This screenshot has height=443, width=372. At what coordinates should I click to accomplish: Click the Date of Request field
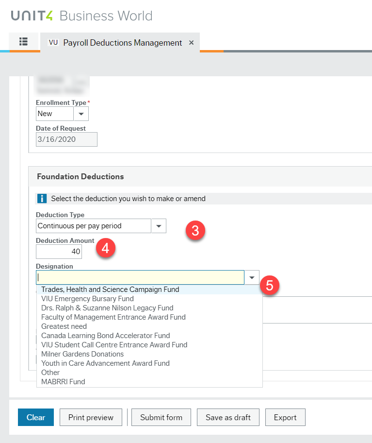coord(66,139)
